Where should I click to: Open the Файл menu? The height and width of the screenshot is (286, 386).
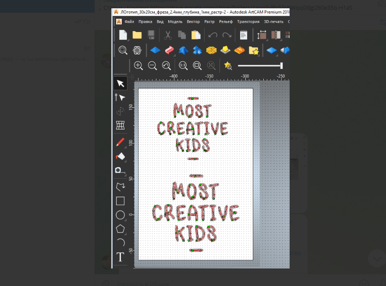click(x=129, y=21)
